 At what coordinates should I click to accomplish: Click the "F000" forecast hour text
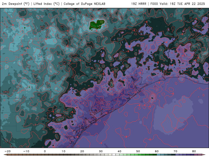[154, 4]
